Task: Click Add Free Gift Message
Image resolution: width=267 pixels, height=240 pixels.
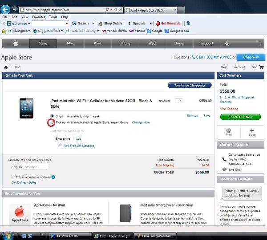Action: pos(79,146)
